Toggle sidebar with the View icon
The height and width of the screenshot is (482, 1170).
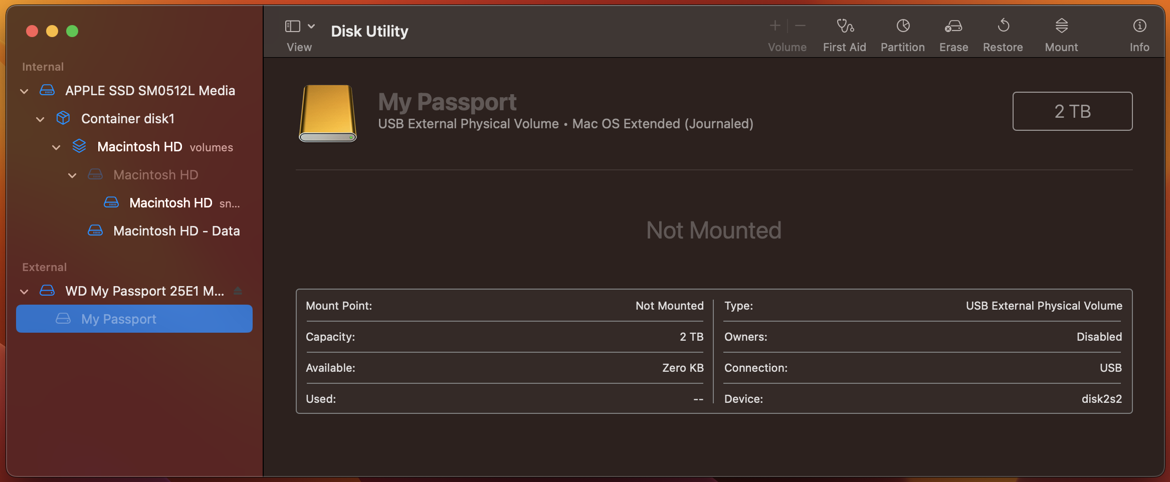pyautogui.click(x=293, y=26)
